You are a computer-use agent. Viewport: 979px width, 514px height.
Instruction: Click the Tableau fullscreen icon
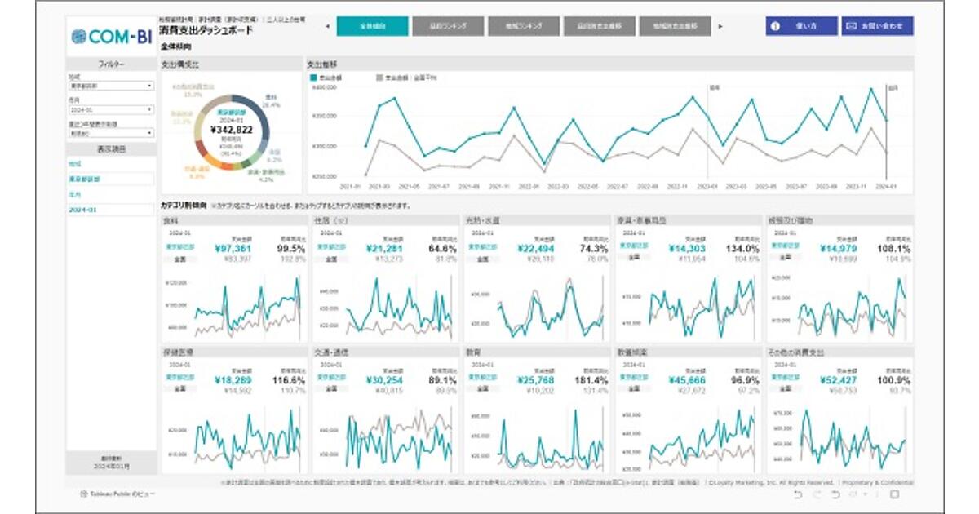point(894,494)
